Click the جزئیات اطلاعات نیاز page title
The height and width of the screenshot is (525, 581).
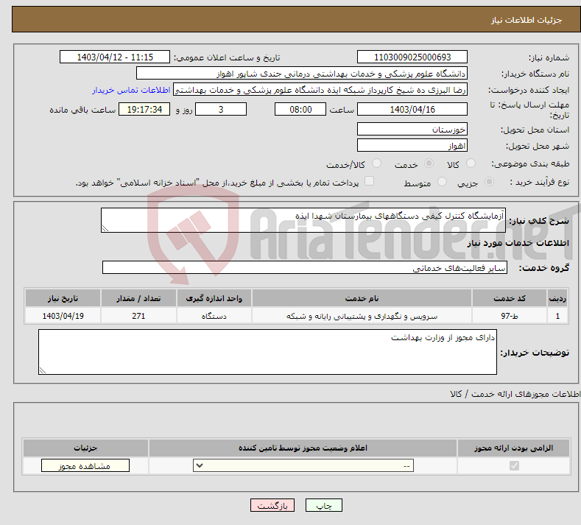tap(527, 20)
